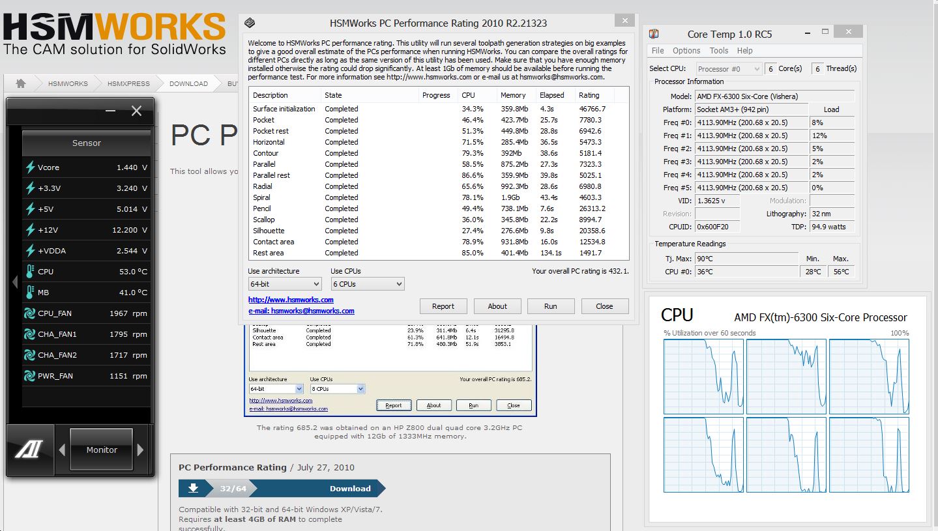The height and width of the screenshot is (531, 938).
Task: Click the About button in the HSMWorks dialog
Action: (497, 306)
